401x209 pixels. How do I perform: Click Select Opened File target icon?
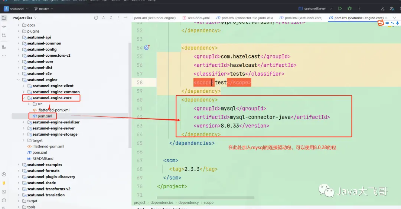tap(96, 18)
